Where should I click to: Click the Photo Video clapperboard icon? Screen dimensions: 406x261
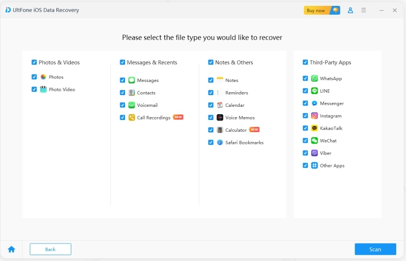43,89
